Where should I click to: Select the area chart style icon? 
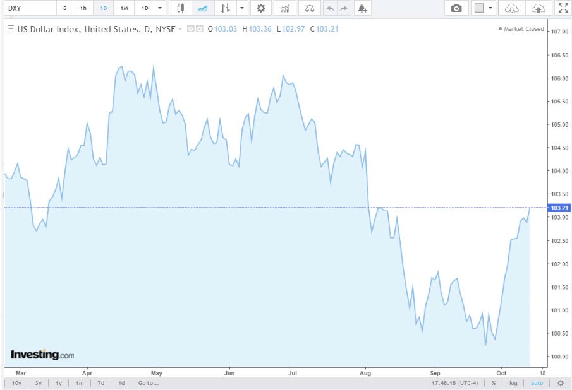pyautogui.click(x=202, y=8)
